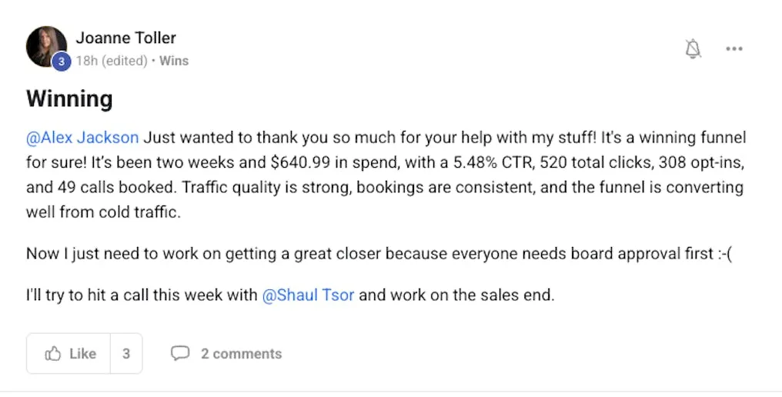Open the Wins category link
Image resolution: width=782 pixels, height=397 pixels.
174,61
